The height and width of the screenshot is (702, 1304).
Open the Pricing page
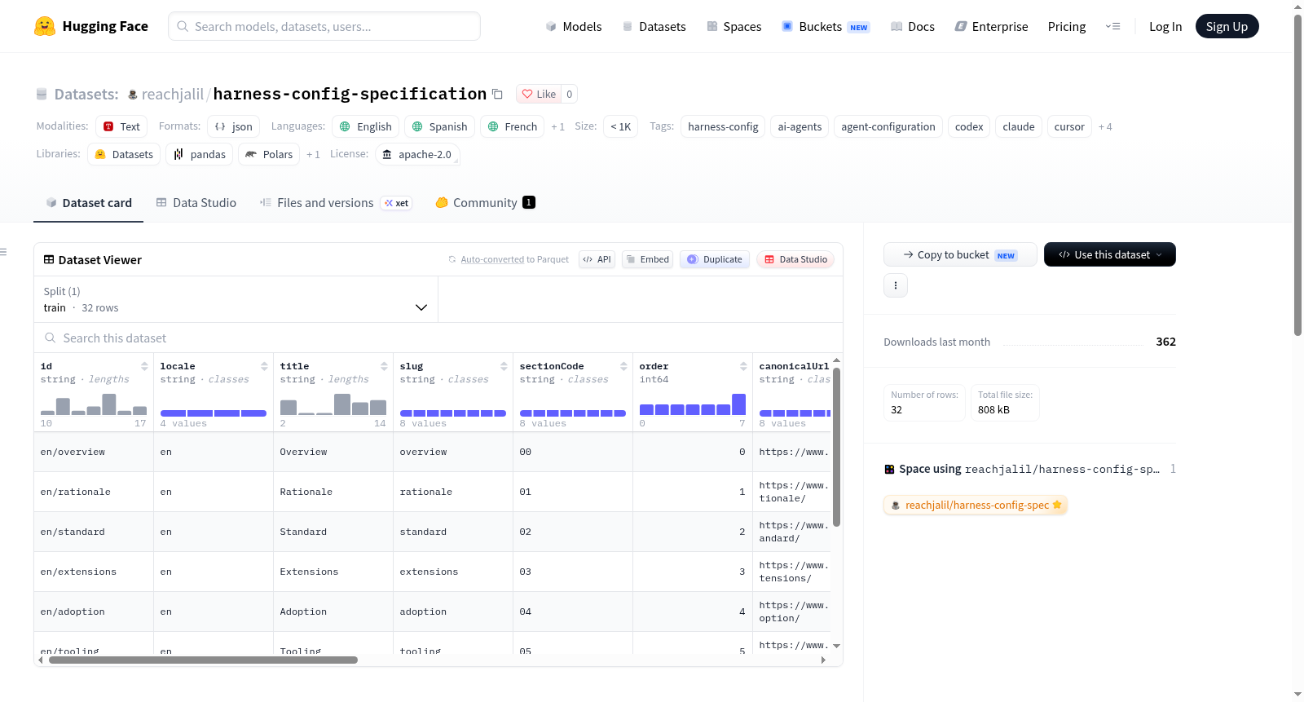click(x=1067, y=26)
